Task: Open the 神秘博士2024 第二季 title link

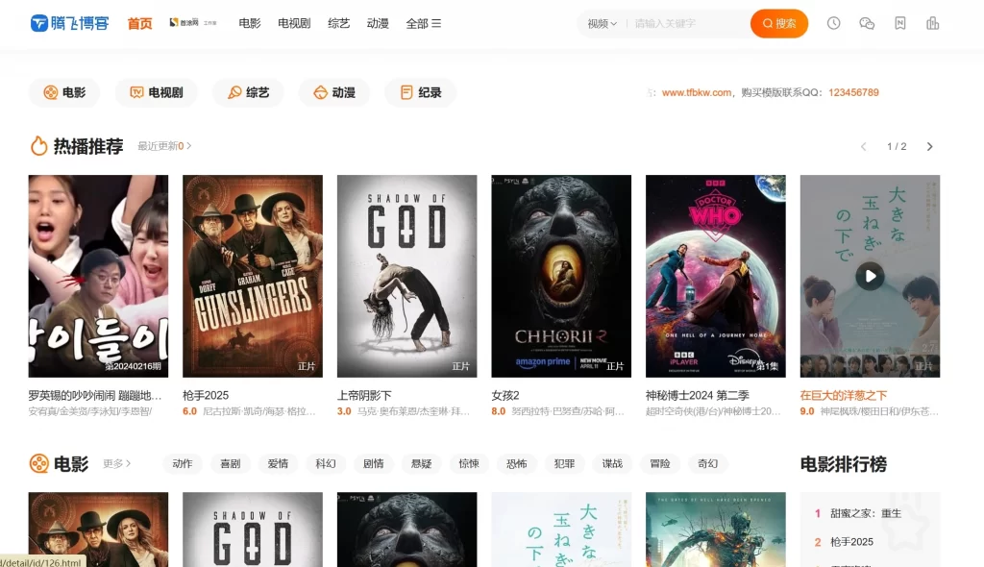Action: pyautogui.click(x=698, y=395)
